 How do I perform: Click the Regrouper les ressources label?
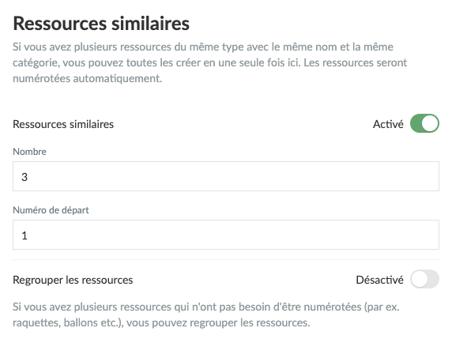click(73, 280)
